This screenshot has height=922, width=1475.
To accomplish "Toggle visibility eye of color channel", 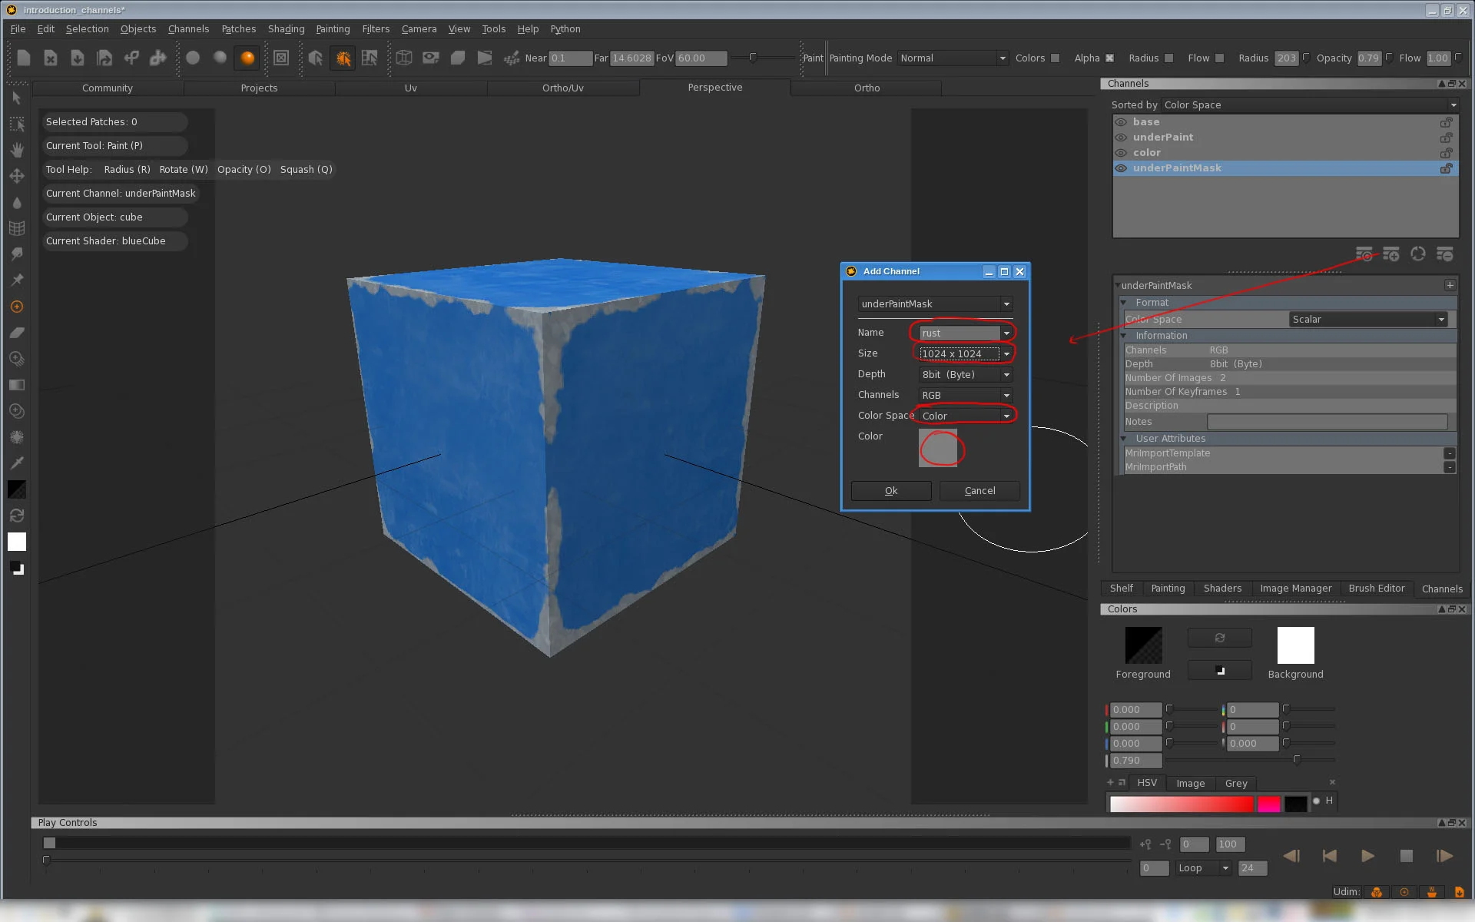I will [1122, 153].
